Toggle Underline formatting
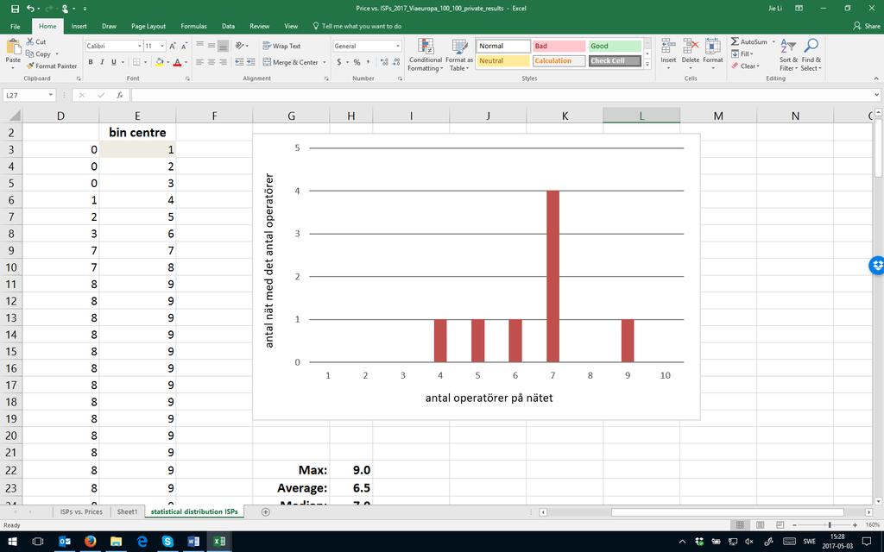 pos(114,62)
